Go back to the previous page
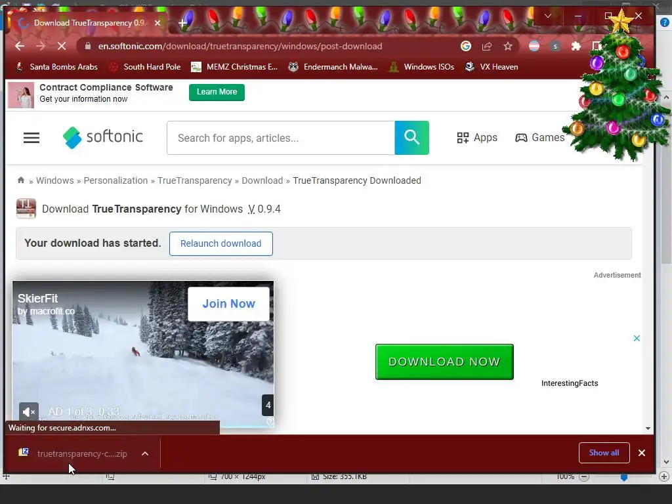672x504 pixels. (x=20, y=47)
